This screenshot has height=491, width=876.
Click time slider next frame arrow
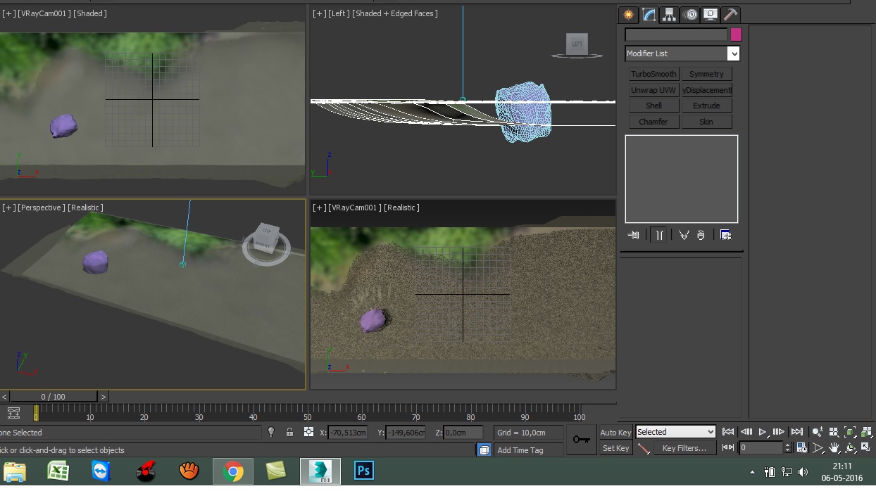pyautogui.click(x=104, y=397)
